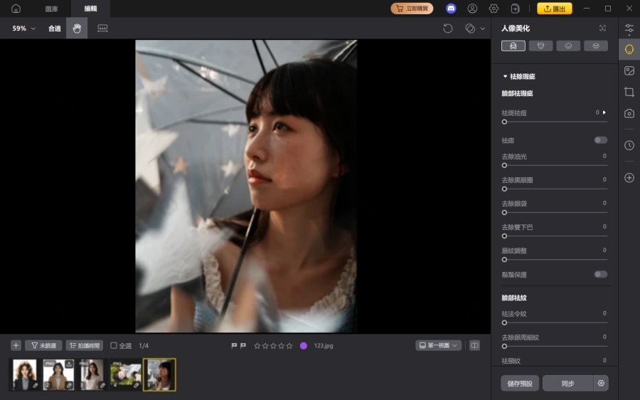Screen dimensions: 640x400
Task: Select the ruler straighten tool
Action: coord(102,28)
